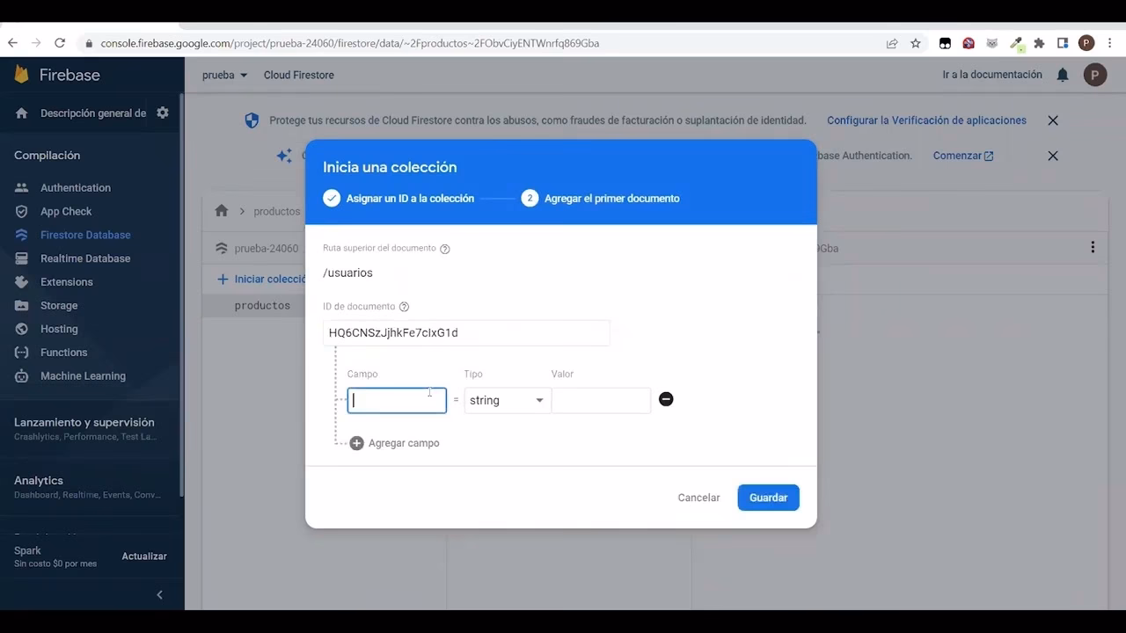Open project settings gear icon

point(163,113)
